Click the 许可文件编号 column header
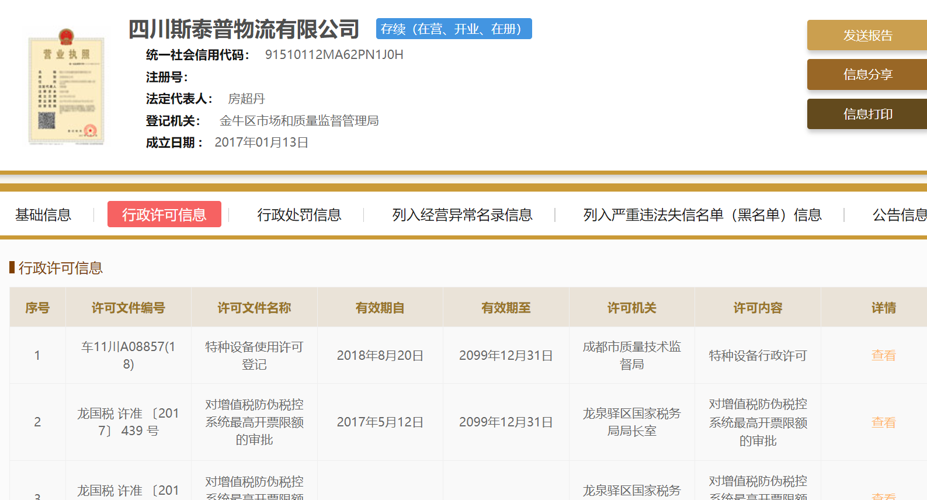This screenshot has height=500, width=927. click(x=129, y=308)
